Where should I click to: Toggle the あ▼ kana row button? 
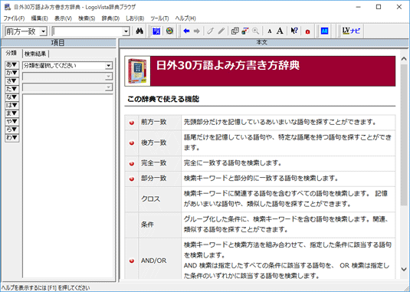pyautogui.click(x=12, y=64)
